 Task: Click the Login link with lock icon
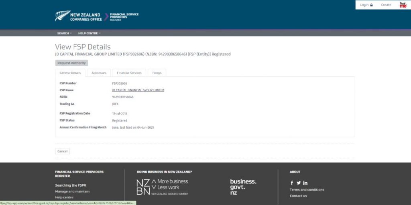(x=366, y=5)
